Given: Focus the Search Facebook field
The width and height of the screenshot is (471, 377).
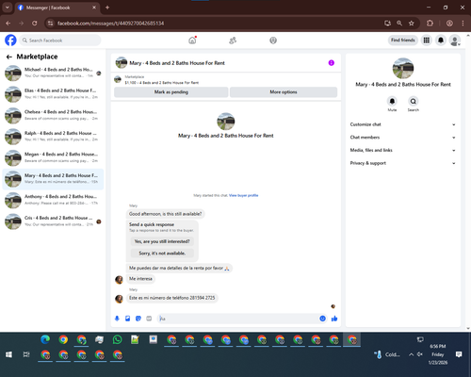Looking at the screenshot, I should pyautogui.click(x=60, y=41).
